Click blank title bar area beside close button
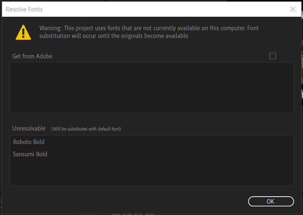This screenshot has height=215, width=303. (x=163, y=9)
